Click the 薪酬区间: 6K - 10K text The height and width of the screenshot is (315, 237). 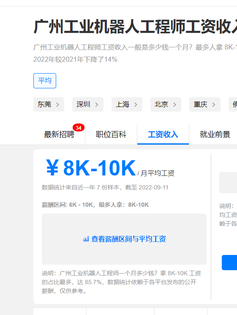(x=67, y=205)
